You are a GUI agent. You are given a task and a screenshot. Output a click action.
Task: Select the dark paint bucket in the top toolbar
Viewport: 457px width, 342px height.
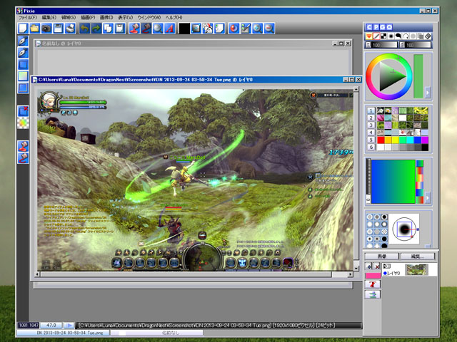pos(146,28)
